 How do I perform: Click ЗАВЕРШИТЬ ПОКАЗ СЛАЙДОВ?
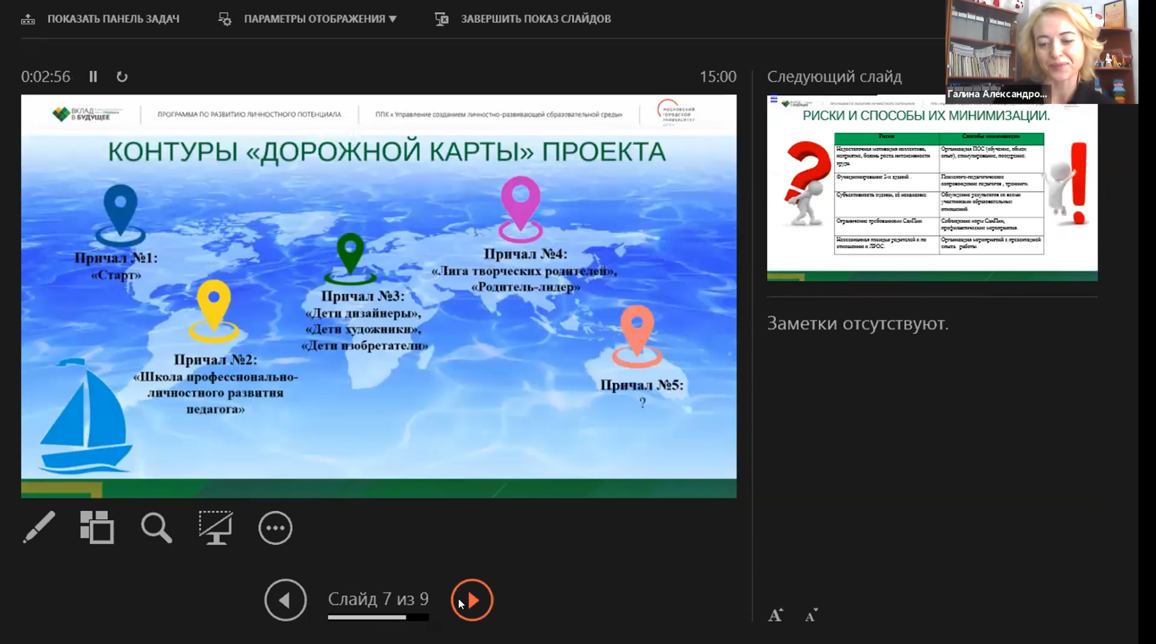(535, 19)
